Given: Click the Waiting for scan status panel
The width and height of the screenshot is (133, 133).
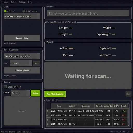Looking at the screenshot, I should [x=88, y=76].
